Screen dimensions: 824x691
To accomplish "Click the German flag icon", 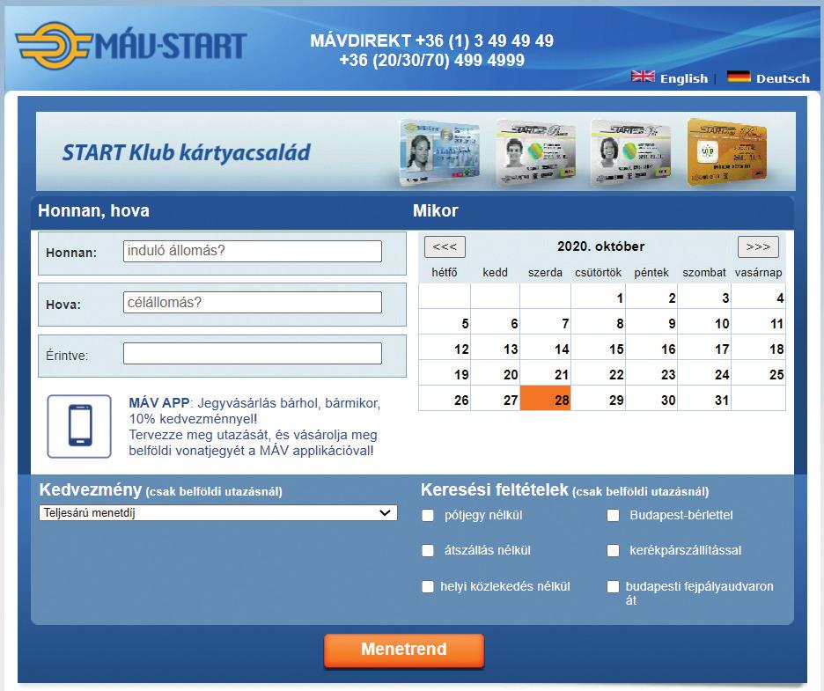I will [739, 77].
